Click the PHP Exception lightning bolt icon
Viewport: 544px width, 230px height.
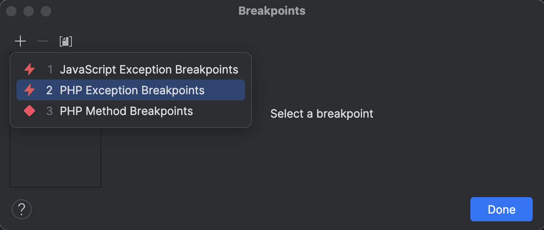[29, 90]
